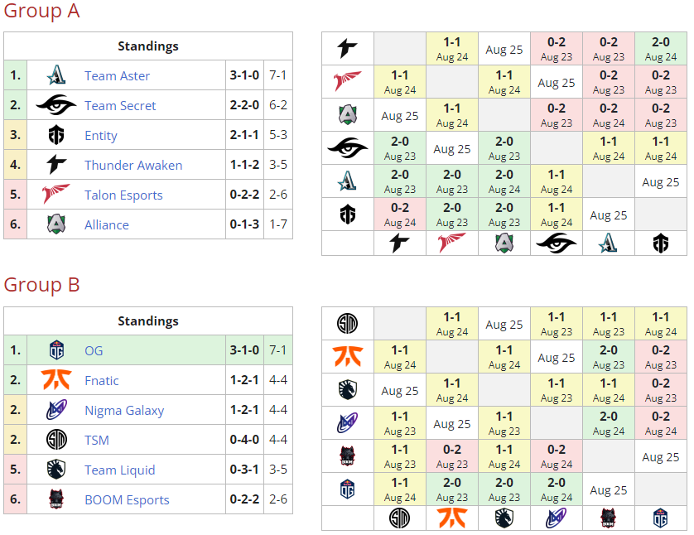Screen dimensions: 694x535
Task: Click Entity logo in Group A standings
Action: tap(56, 135)
